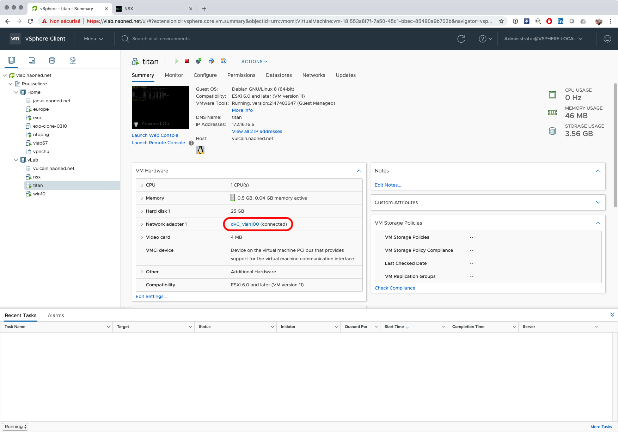The height and width of the screenshot is (432, 618).
Task: Click the Launch Web Console link
Action: click(155, 135)
